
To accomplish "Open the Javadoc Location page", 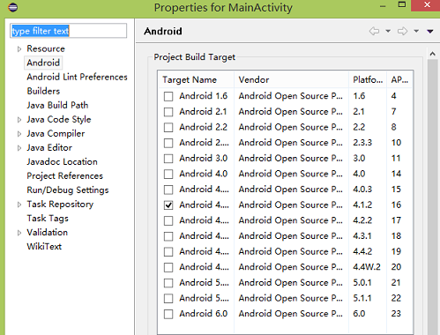I will pyautogui.click(x=62, y=161).
